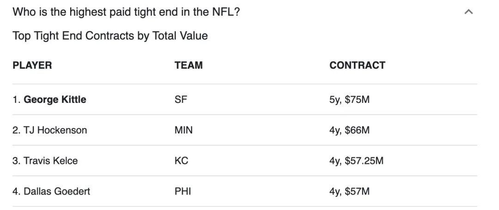Click the SF team cell
499x210 pixels.
[181, 99]
